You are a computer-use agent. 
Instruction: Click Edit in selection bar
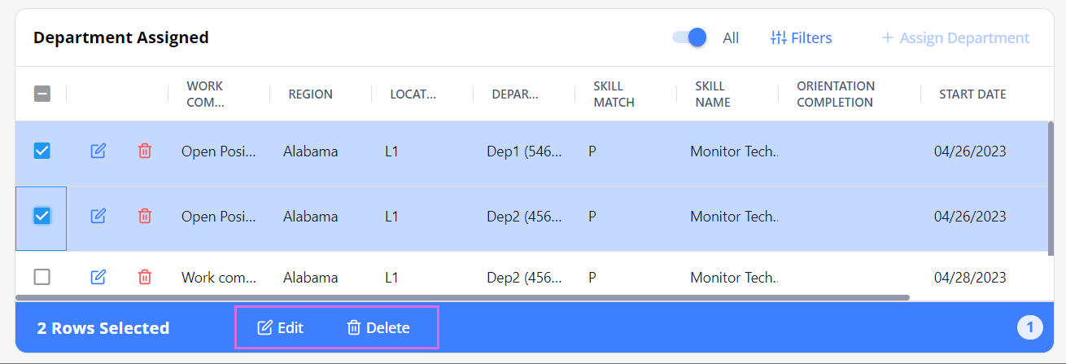[x=281, y=328]
